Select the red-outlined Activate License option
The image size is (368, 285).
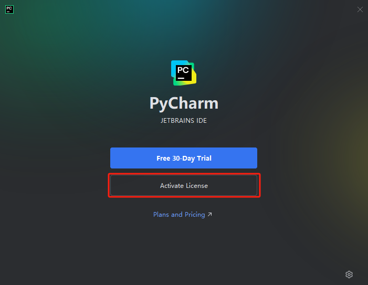(184, 185)
